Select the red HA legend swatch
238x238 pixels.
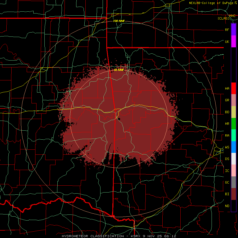[x=234, y=88]
